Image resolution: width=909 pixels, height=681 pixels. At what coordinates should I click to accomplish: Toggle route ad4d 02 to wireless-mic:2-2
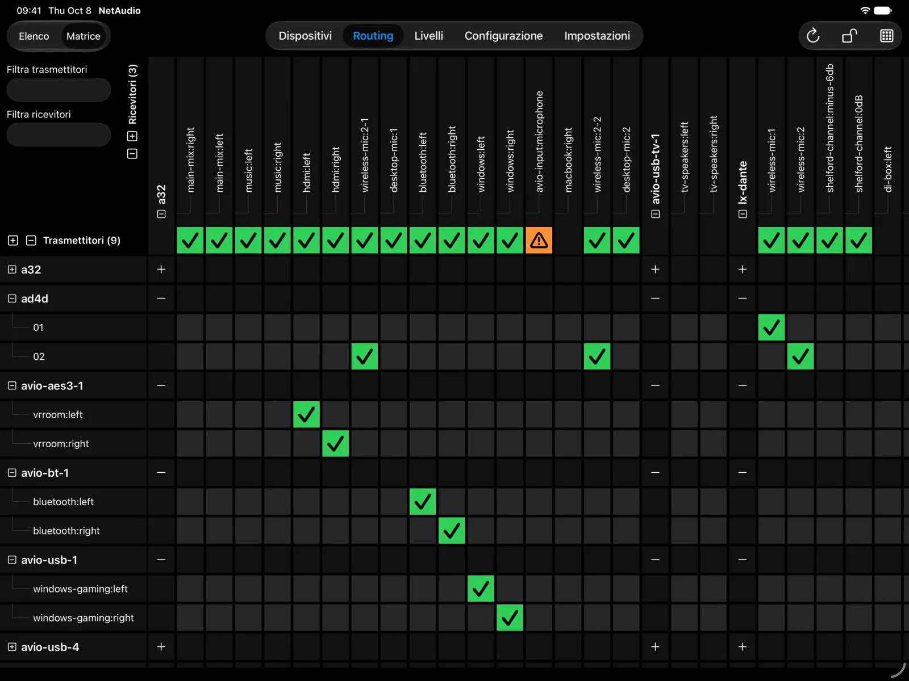click(x=597, y=356)
